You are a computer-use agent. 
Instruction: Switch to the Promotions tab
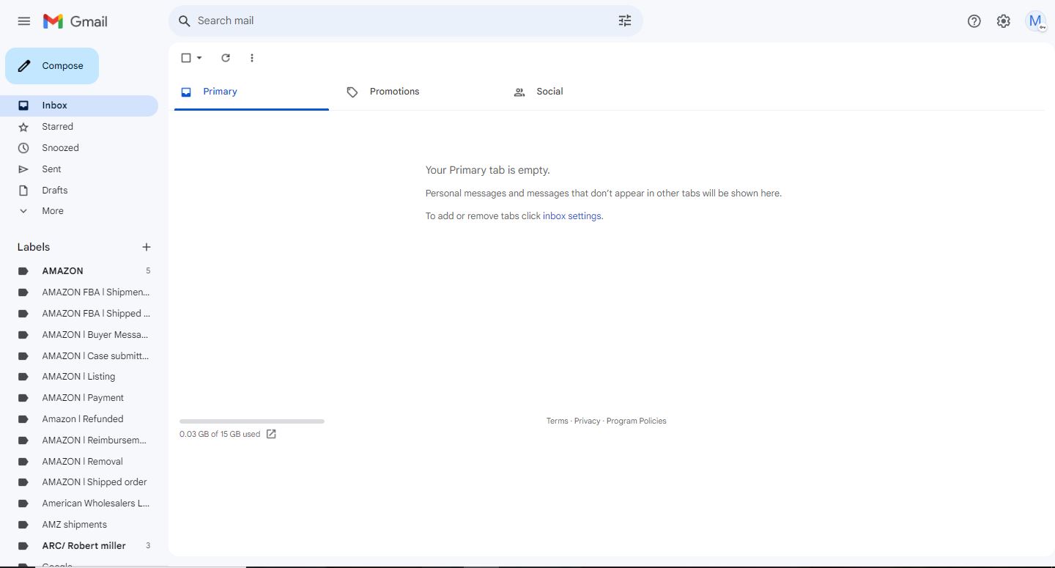(418, 92)
